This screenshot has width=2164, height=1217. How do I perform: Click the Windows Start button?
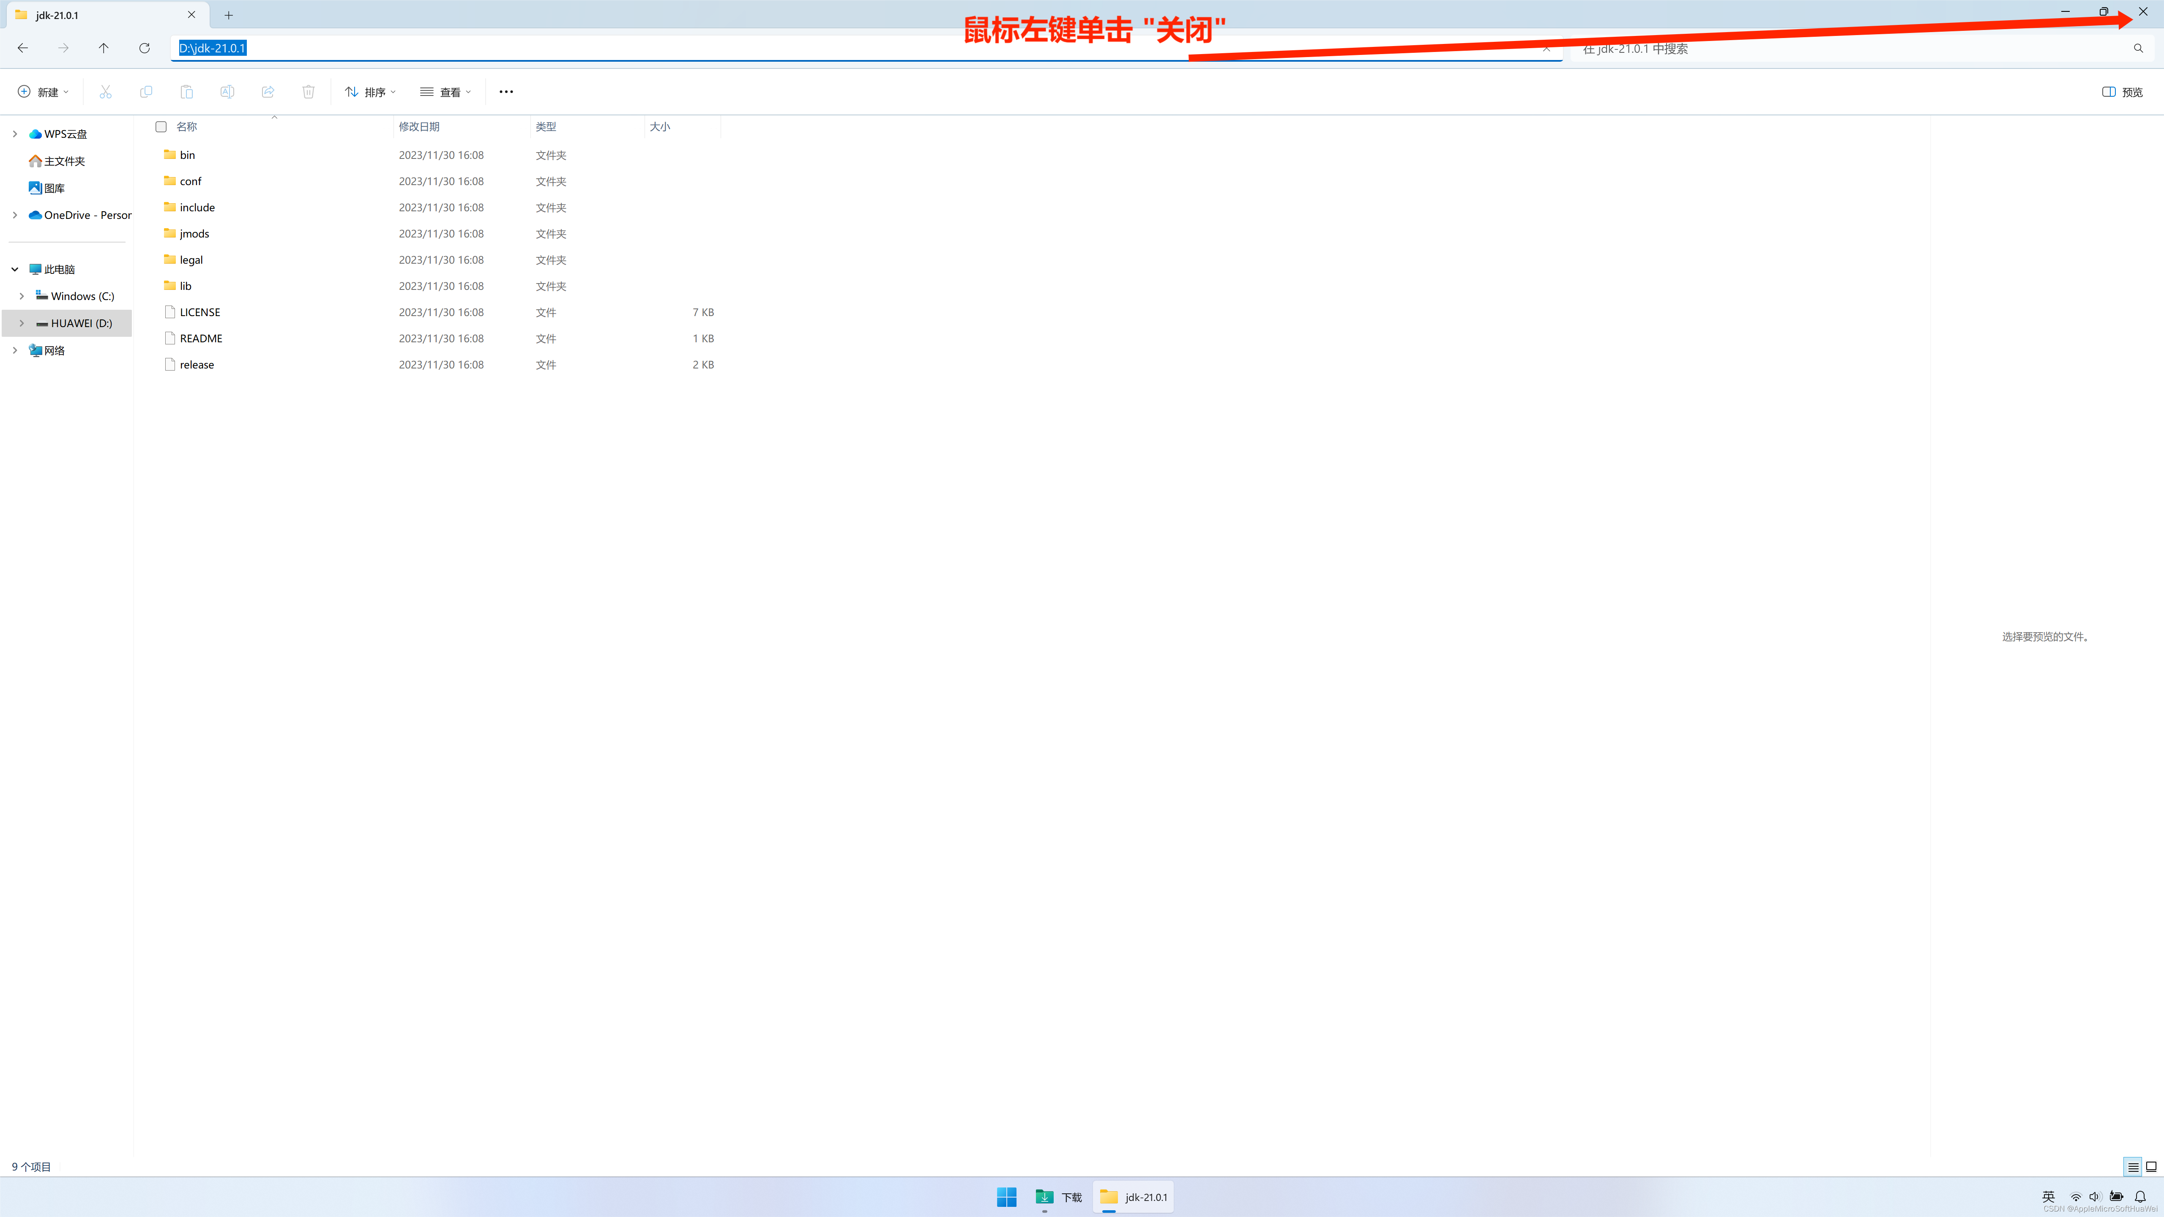pos(1006,1196)
